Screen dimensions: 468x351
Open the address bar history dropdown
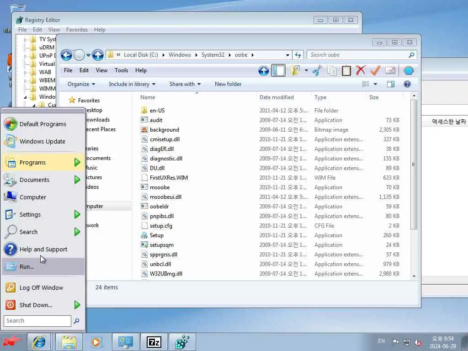pos(287,55)
